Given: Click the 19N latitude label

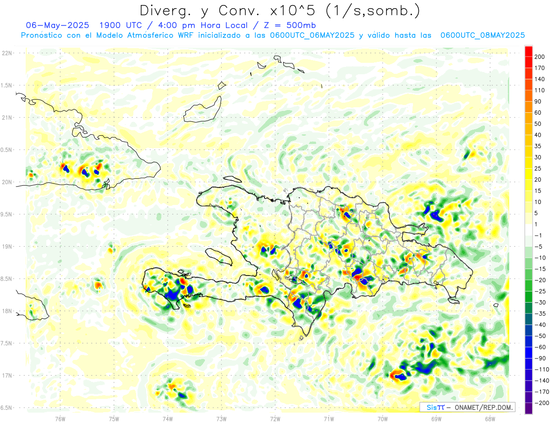Looking at the screenshot, I should pyautogui.click(x=7, y=247).
